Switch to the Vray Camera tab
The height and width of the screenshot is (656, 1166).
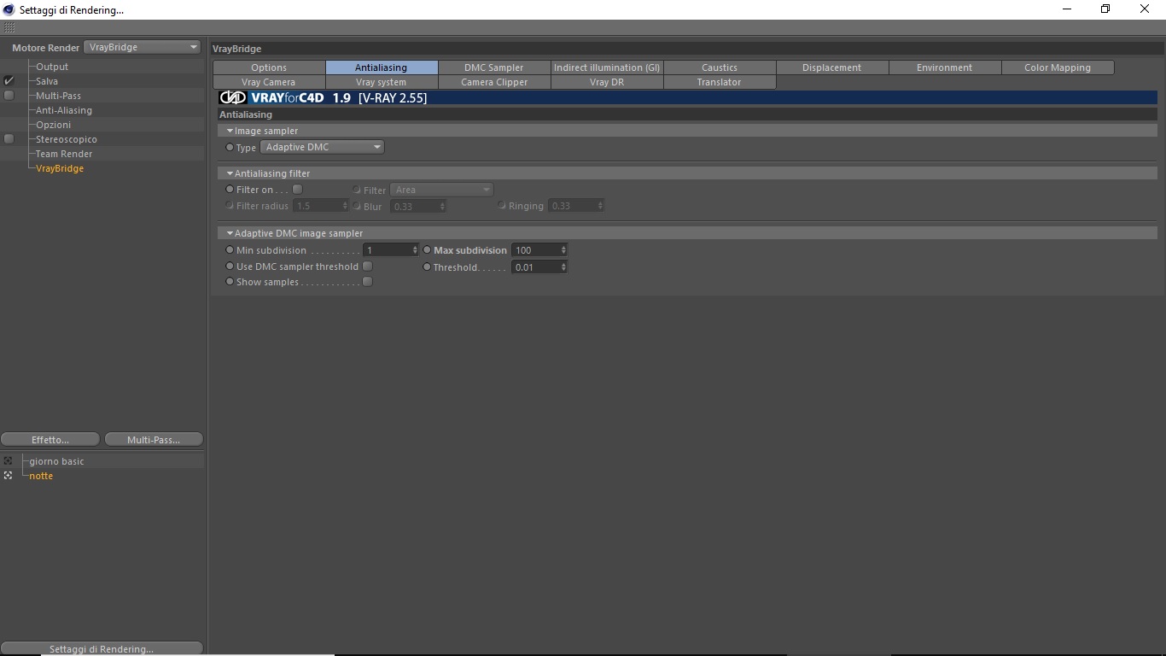point(269,82)
